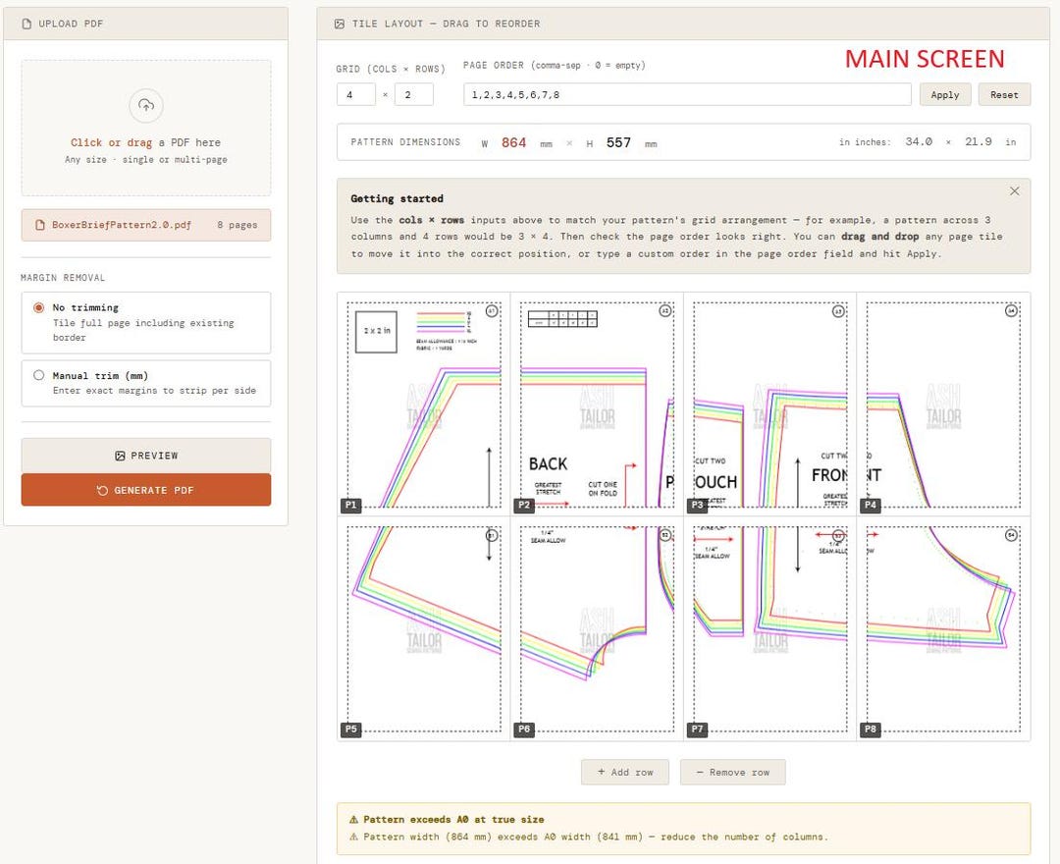Click the "Getting started" heading
The width and height of the screenshot is (1060, 864).
click(x=397, y=198)
